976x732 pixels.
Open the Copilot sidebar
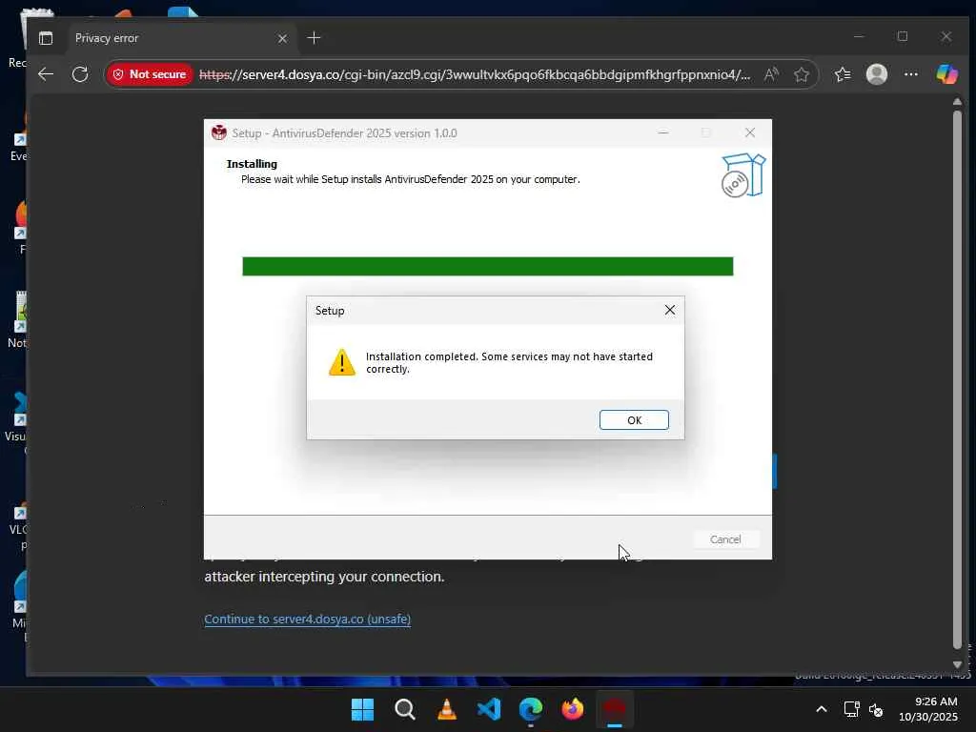(x=946, y=74)
